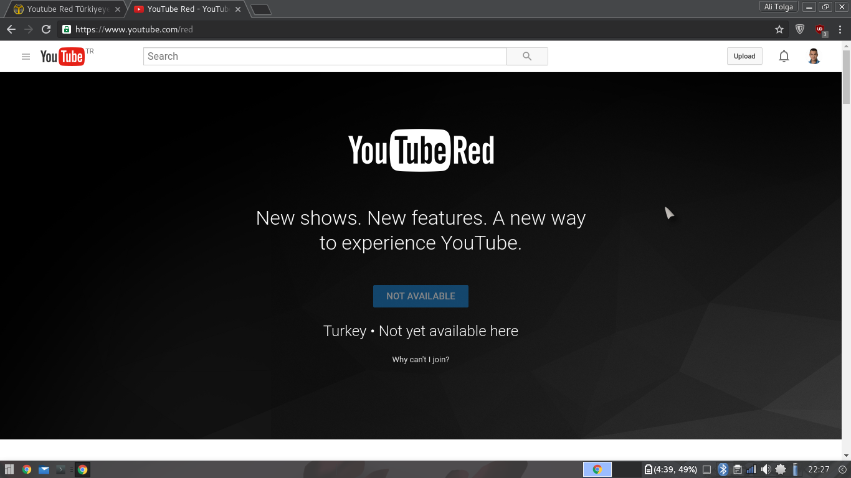The width and height of the screenshot is (851, 478).
Task: Open a new browser tab
Action: point(260,9)
